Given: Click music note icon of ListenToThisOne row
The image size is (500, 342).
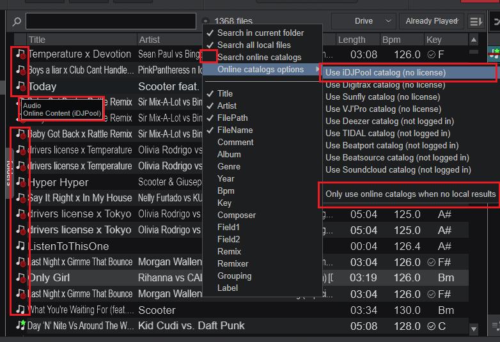Looking at the screenshot, I should (x=20, y=245).
